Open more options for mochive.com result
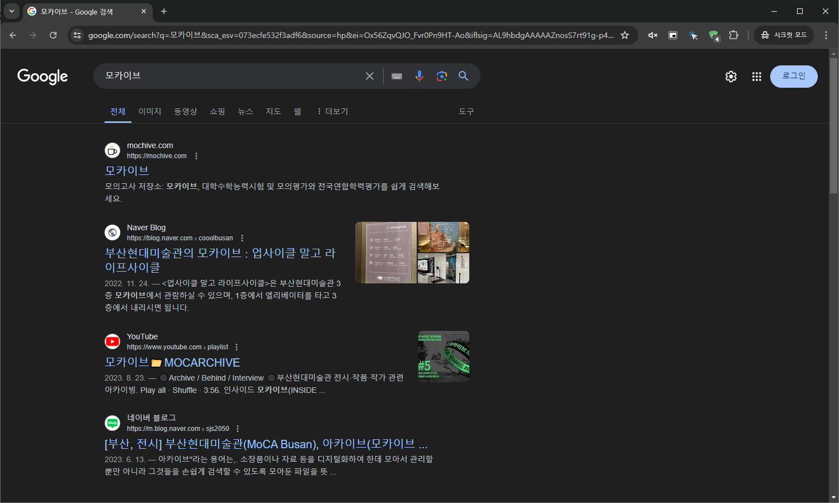This screenshot has height=503, width=839. pos(196,156)
